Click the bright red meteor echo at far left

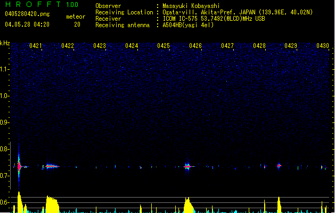coord(19,166)
